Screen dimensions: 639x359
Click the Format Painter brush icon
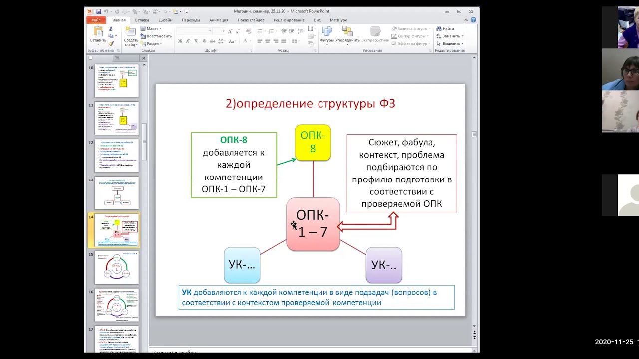coord(111,43)
